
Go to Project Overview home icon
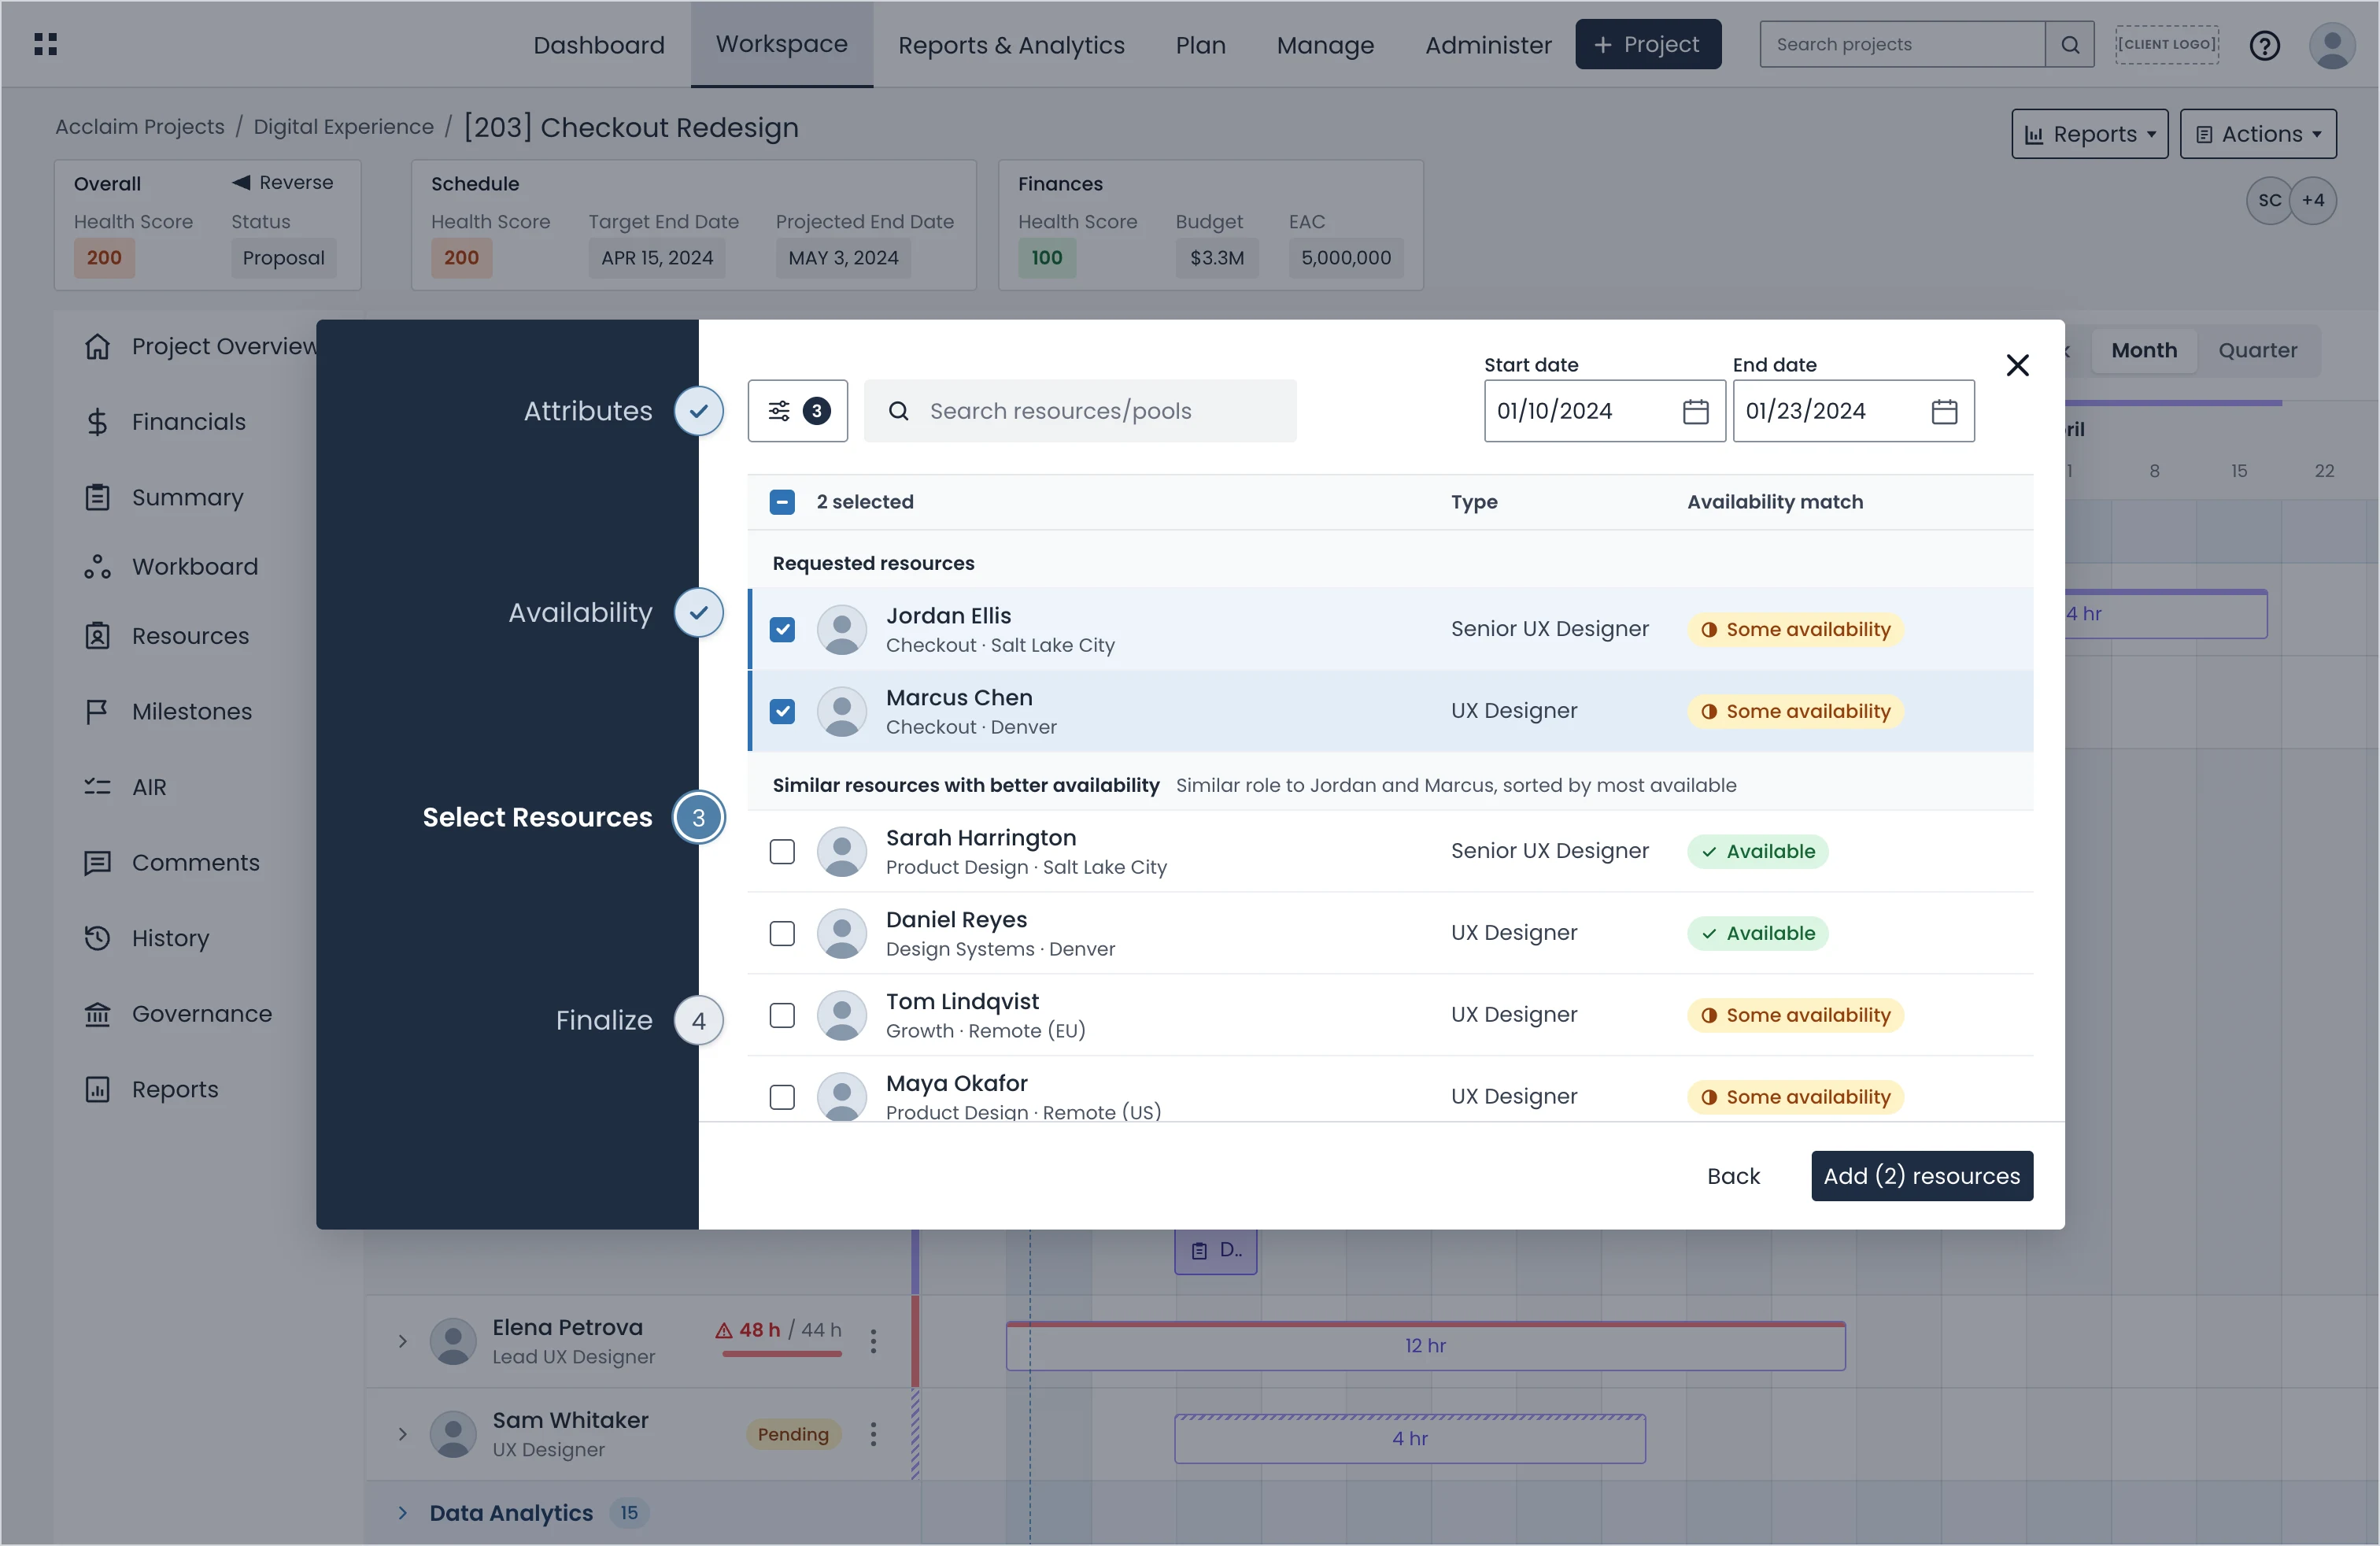(x=97, y=346)
